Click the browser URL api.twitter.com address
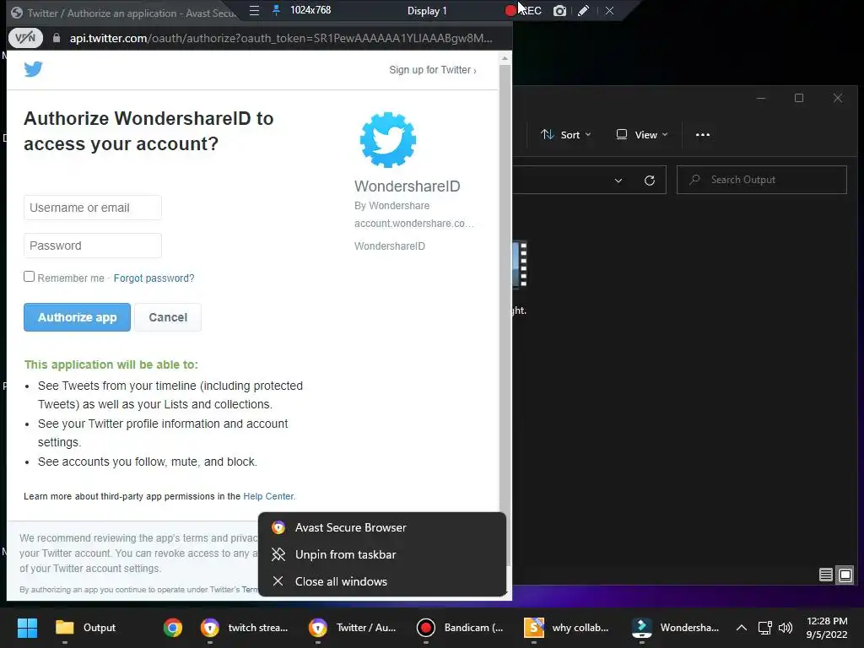Image resolution: width=864 pixels, height=648 pixels. pos(281,38)
